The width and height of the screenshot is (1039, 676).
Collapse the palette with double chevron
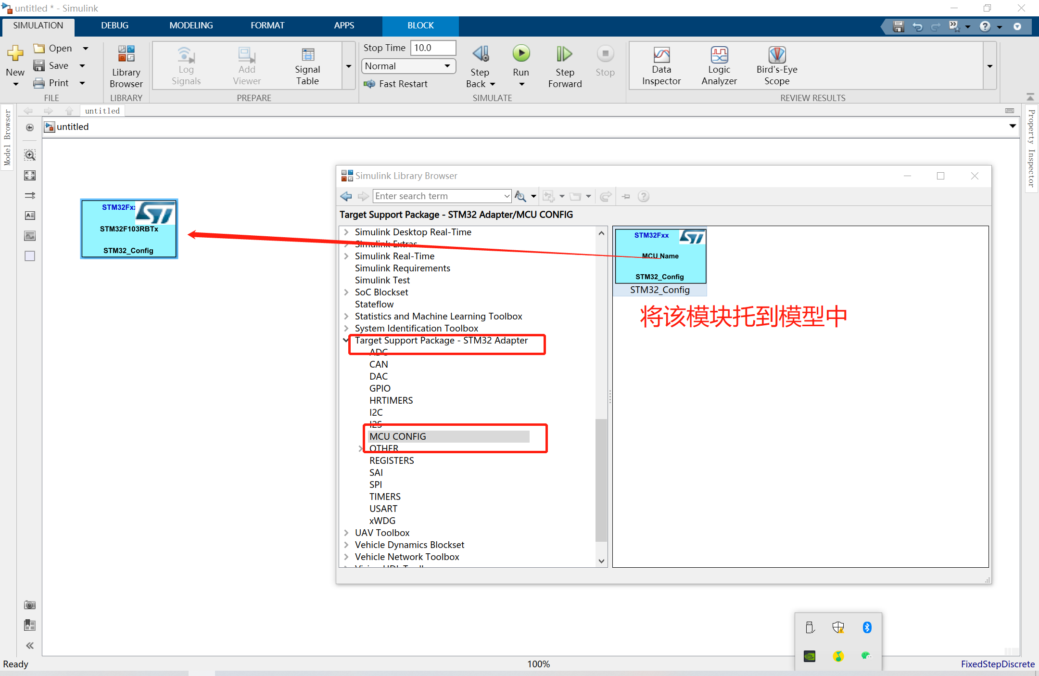point(30,645)
